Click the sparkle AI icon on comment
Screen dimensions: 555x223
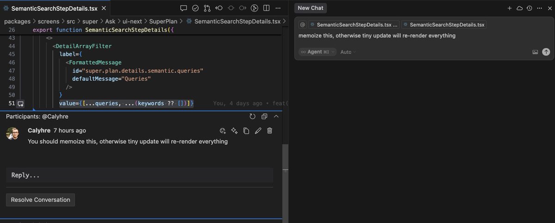pyautogui.click(x=234, y=130)
